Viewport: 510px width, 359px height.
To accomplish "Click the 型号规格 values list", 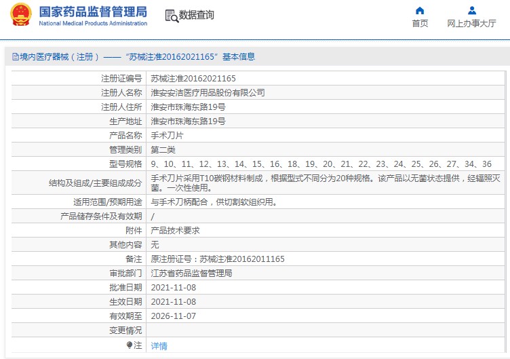I will (x=321, y=164).
